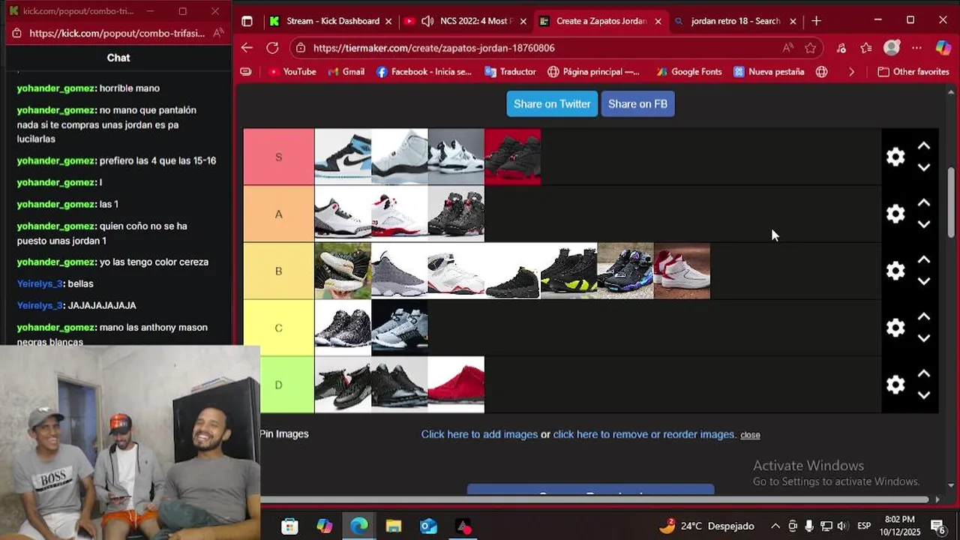Open settings gear for the S tier row
Image resolution: width=960 pixels, height=540 pixels.
pyautogui.click(x=895, y=157)
